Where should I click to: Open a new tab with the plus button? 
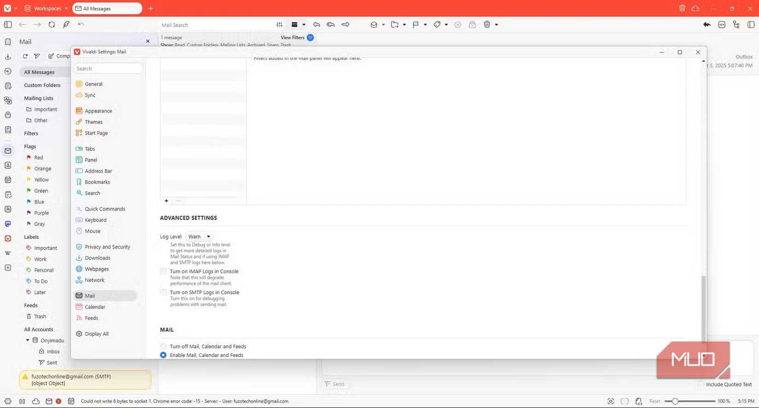coord(151,8)
